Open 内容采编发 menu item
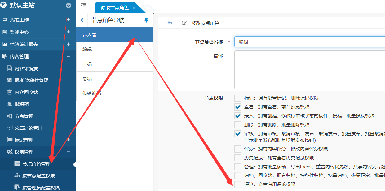This screenshot has height=191, width=385. pos(26,68)
